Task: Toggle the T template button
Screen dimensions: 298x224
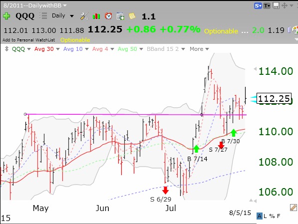Action: pos(267,6)
